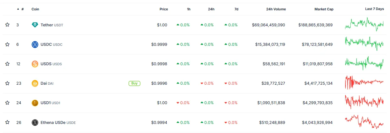Viewport: 390px width, 133px height.
Task: Toggle the star next to USDC
Action: pyautogui.click(x=7, y=45)
